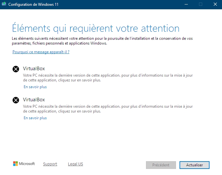Open 'Pourquoi ce message apparaît-il ?' link

[x=41, y=52]
